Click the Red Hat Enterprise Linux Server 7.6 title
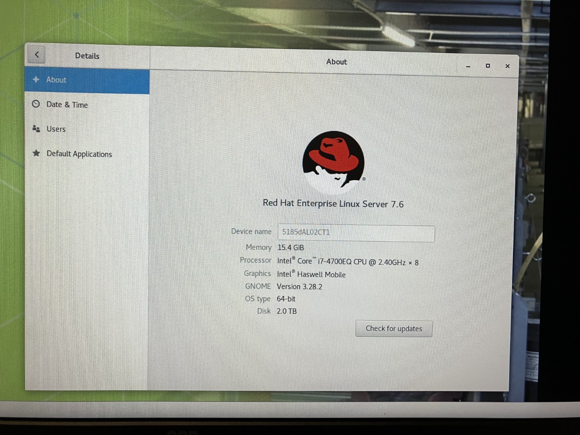Screen dimensions: 580x435 pos(333,204)
